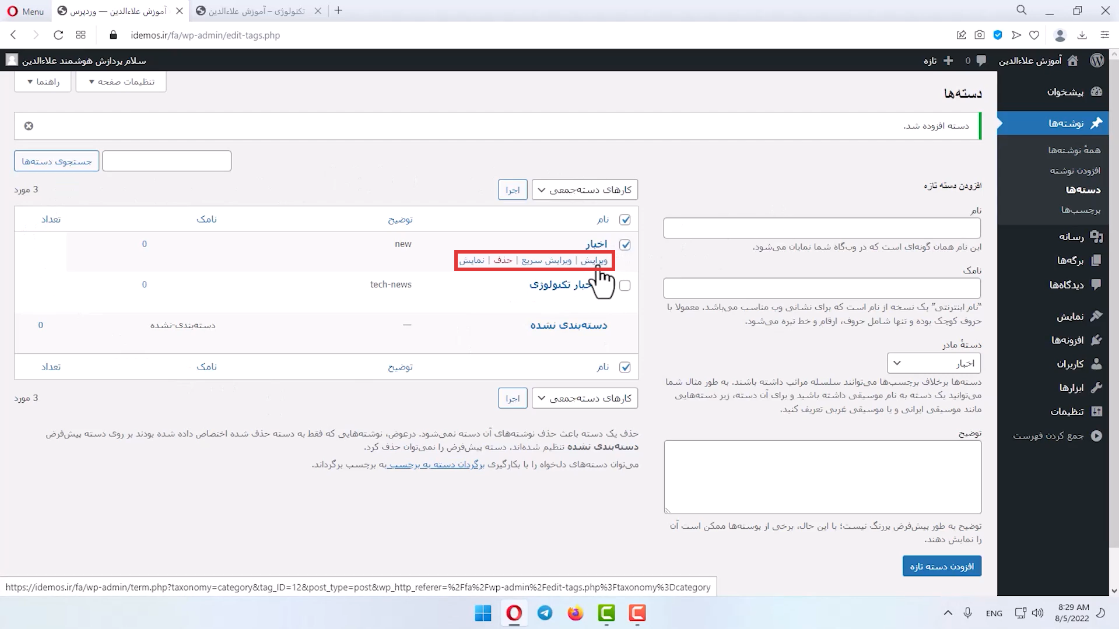Open the Firefox taskbar icon

575,613
